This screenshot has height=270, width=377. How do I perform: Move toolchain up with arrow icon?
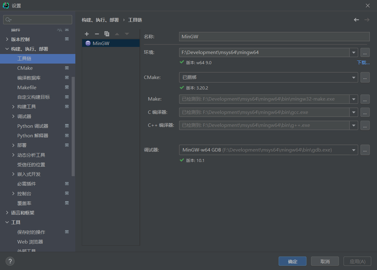117,34
